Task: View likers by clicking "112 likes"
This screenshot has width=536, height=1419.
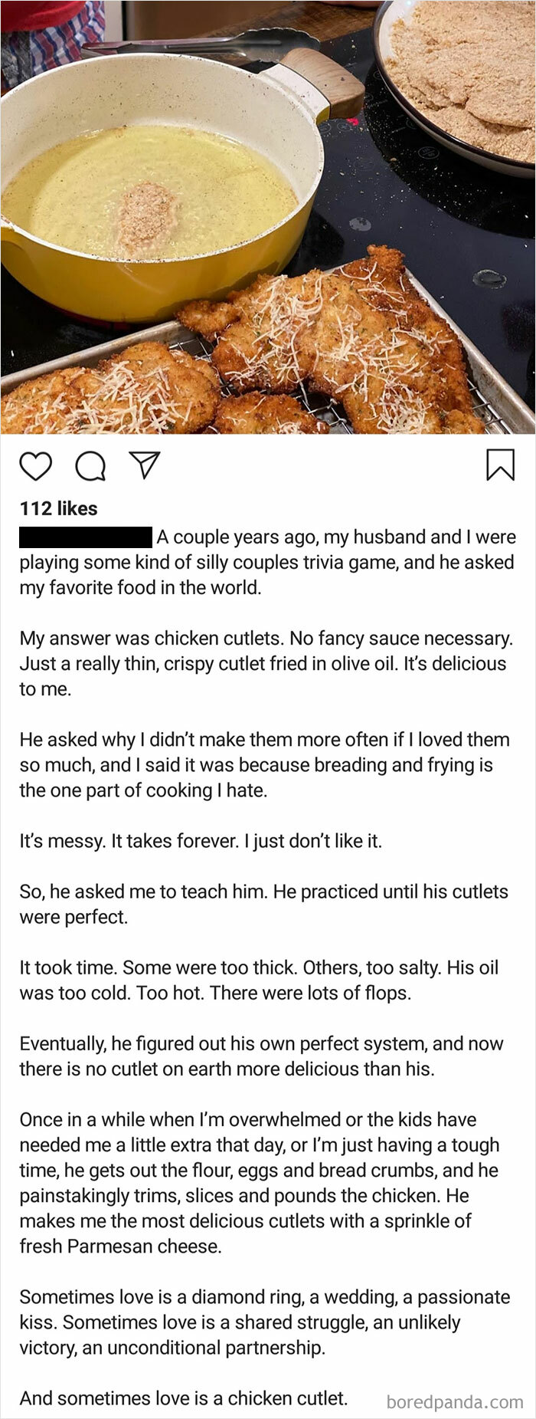Action: [x=57, y=508]
